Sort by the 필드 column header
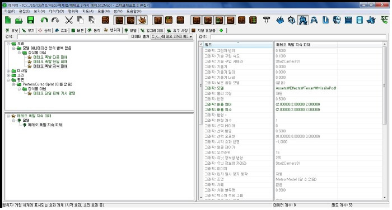Image resolution: width=392 pixels, height=210 pixels. pos(239,45)
